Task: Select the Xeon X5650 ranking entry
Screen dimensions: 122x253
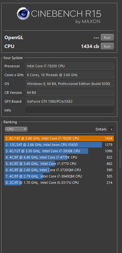Action: point(59,145)
